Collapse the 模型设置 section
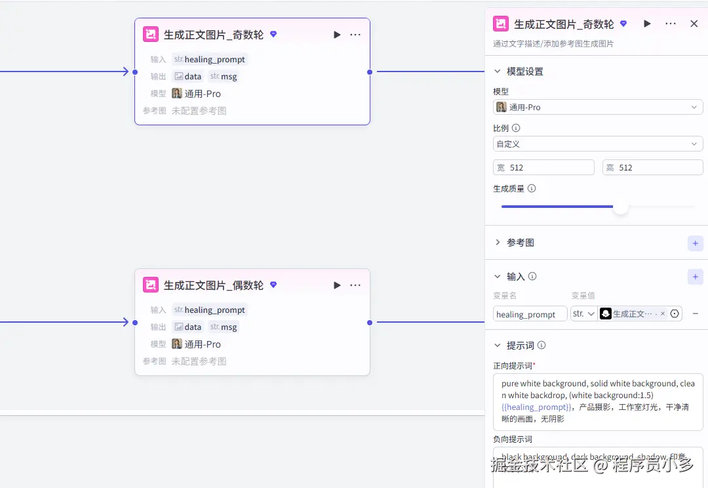The height and width of the screenshot is (488, 708). (498, 71)
